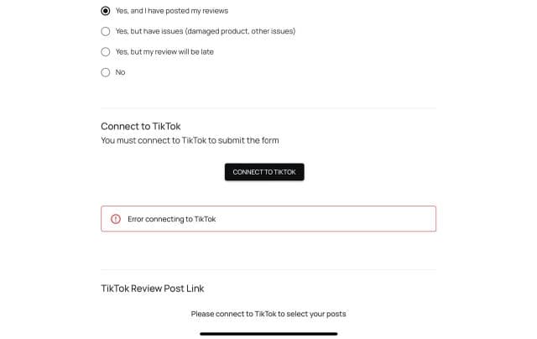This screenshot has height=339, width=537.
Task: Click the divider line above "Connect to TikTok"
Action: [x=268, y=107]
